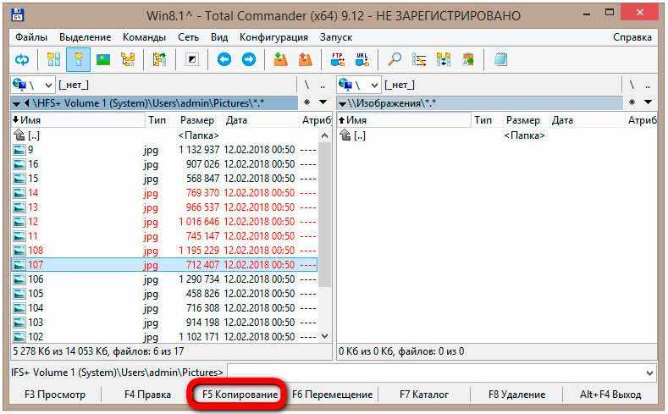Click the invert selection toolbar icon
This screenshot has height=414, width=668.
pos(192,59)
